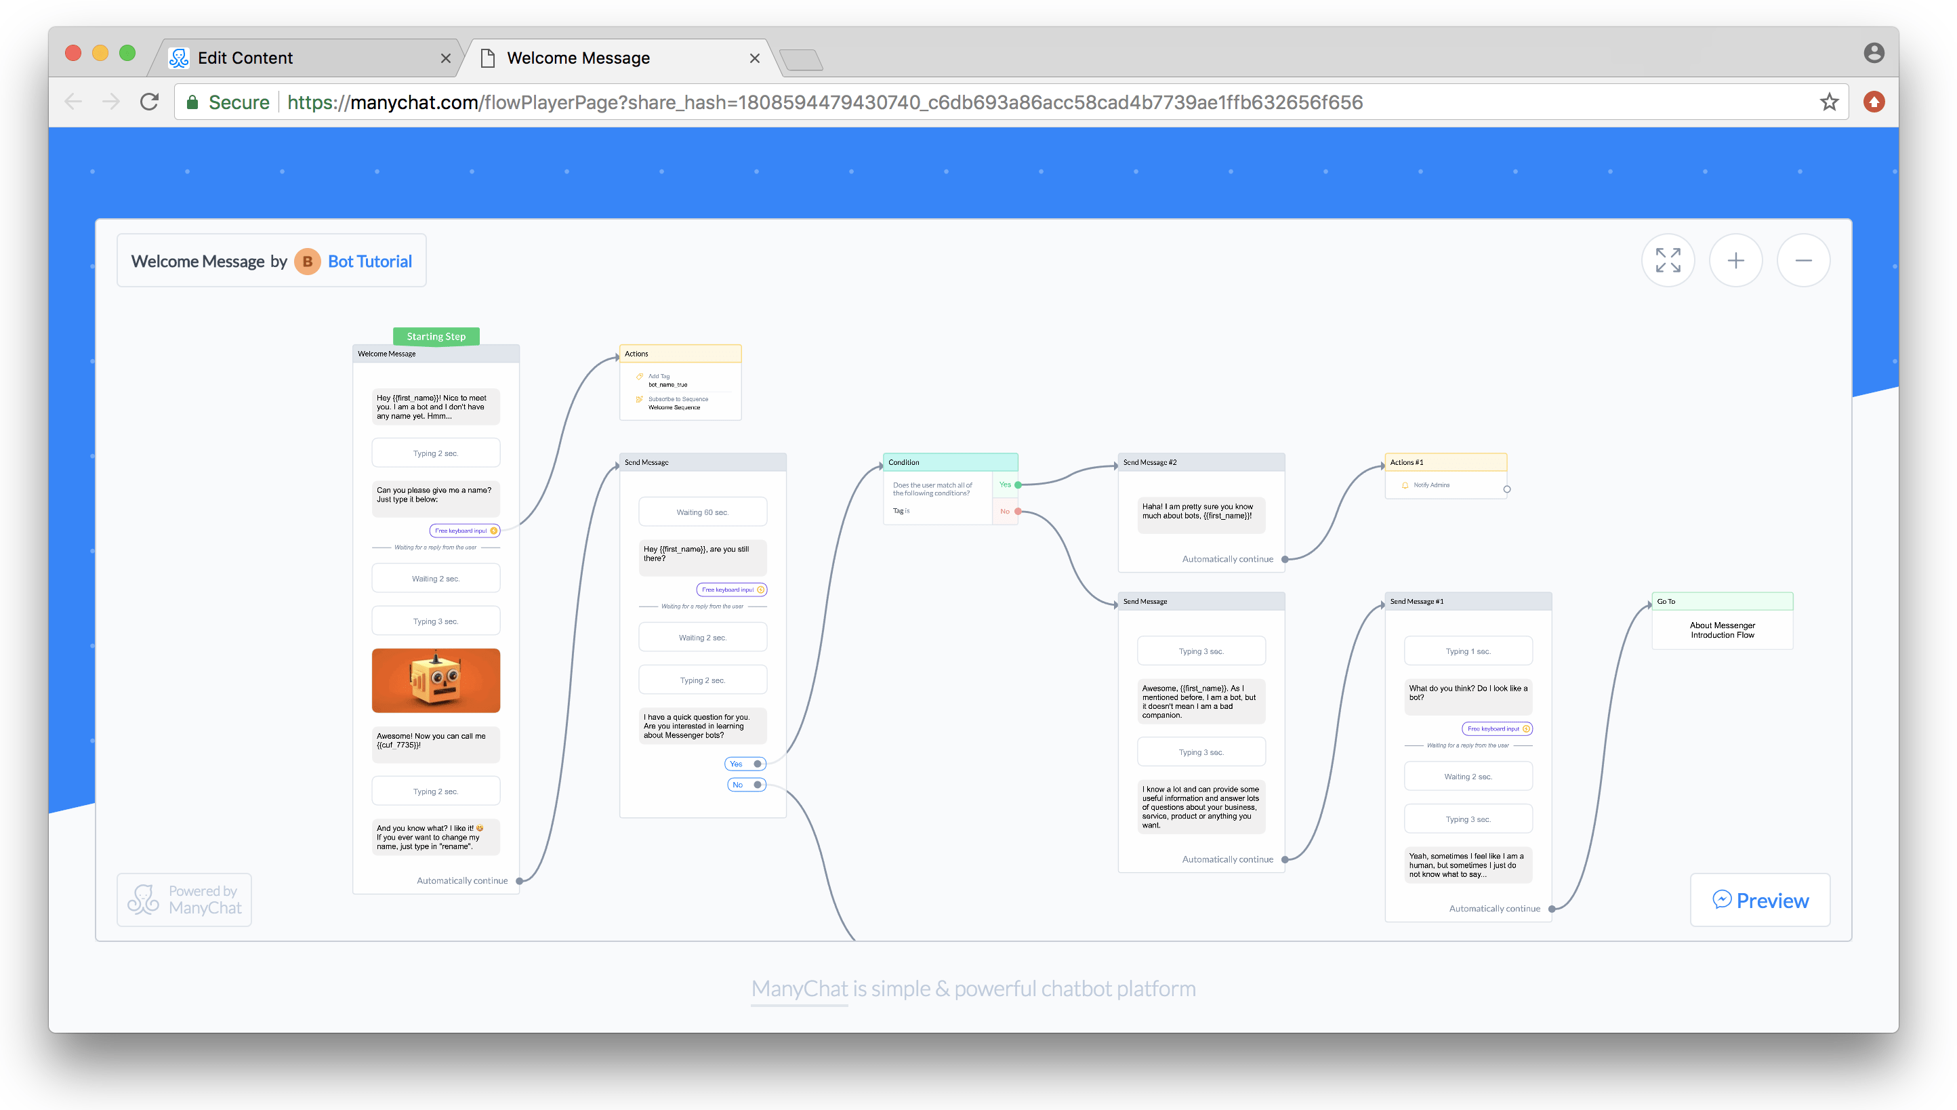
Task: Click the fullscreen expand icon
Action: (x=1667, y=261)
